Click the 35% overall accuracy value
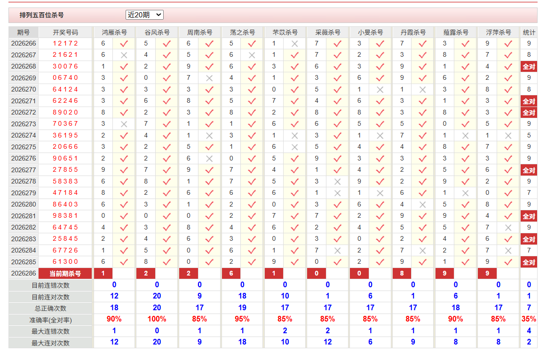 (529, 319)
